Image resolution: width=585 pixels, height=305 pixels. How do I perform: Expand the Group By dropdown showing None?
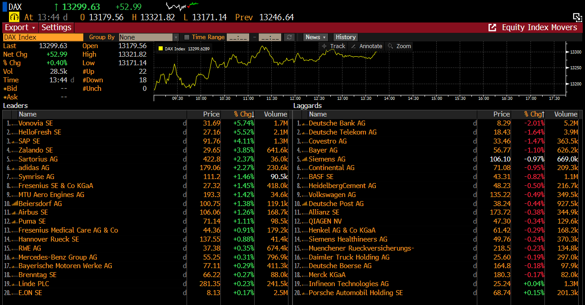(175, 37)
